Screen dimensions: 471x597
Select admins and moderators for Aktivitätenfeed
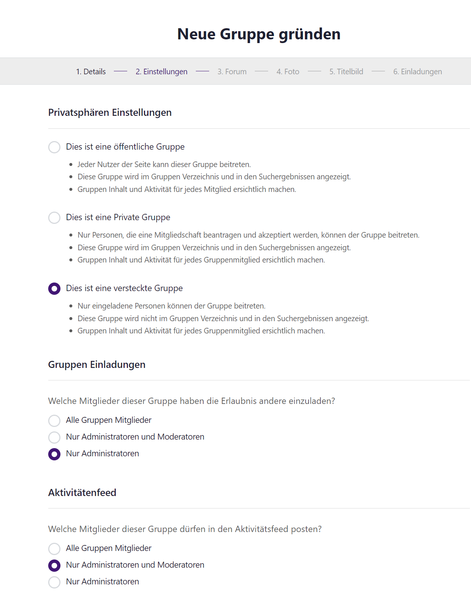(54, 565)
